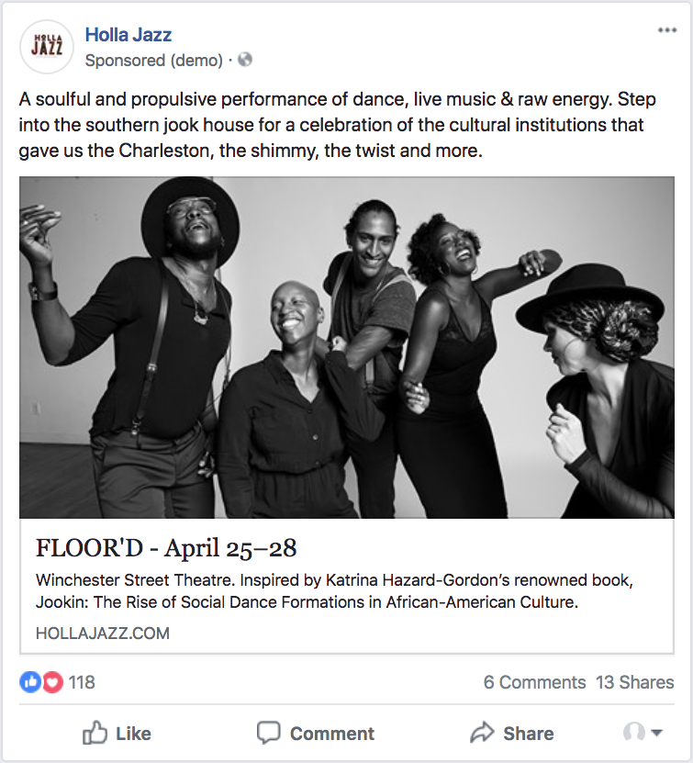The width and height of the screenshot is (693, 763).
Task: Click the FLOOR'D - April 25–28 headline
Action: point(166,549)
